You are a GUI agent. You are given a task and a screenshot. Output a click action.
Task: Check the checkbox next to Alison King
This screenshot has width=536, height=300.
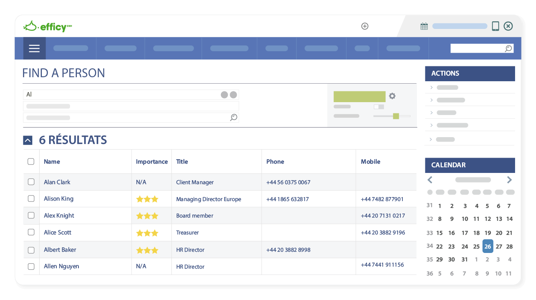(31, 199)
